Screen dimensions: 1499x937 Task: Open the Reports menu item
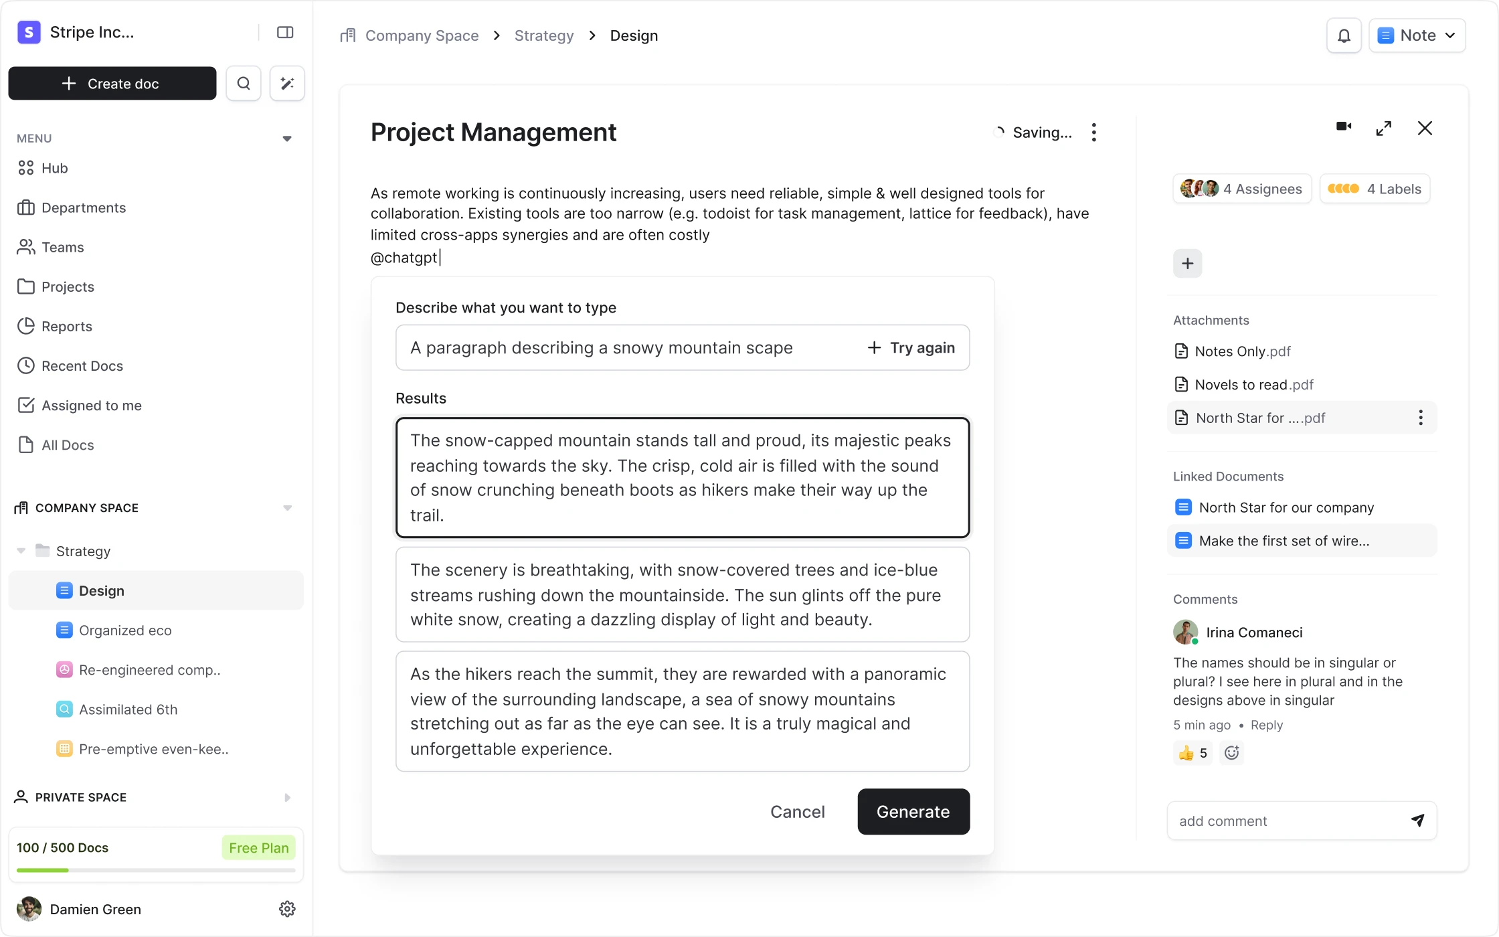(66, 326)
